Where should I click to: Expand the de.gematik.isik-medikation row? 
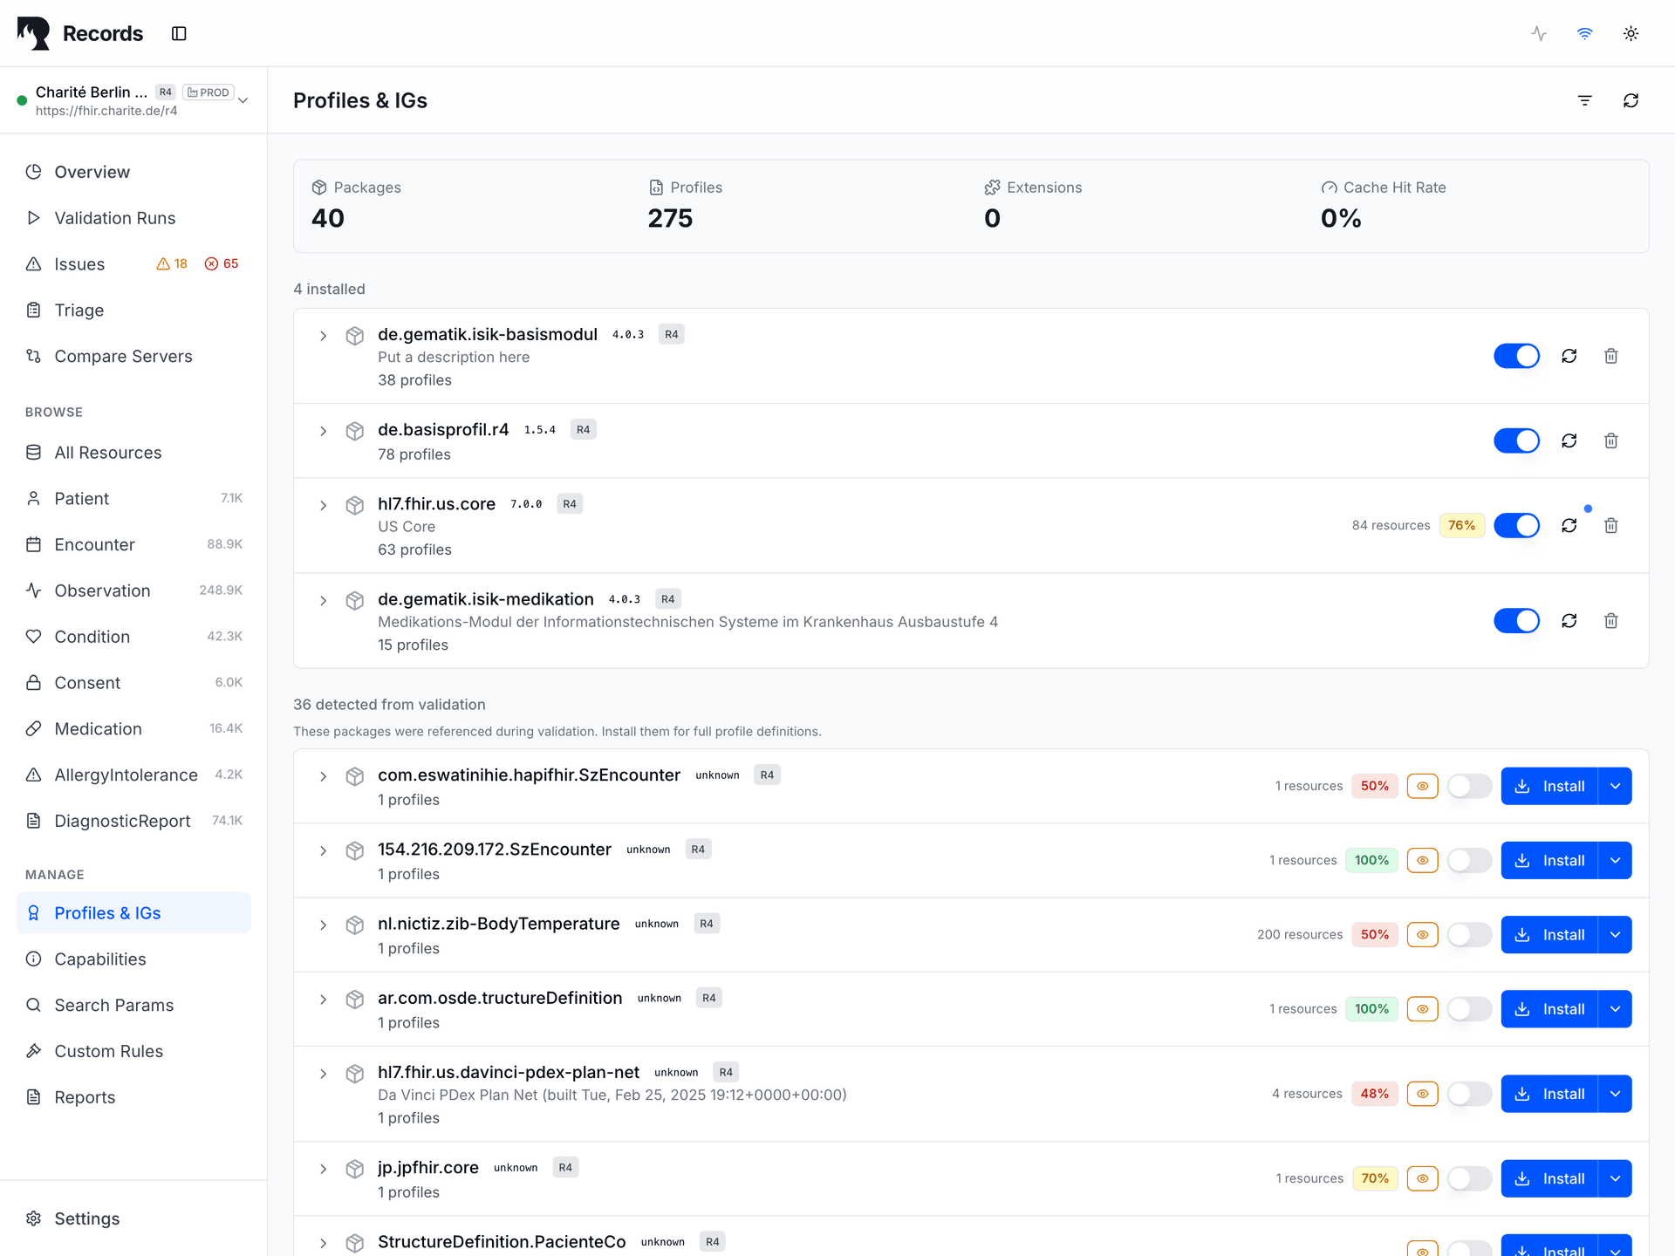coord(323,600)
